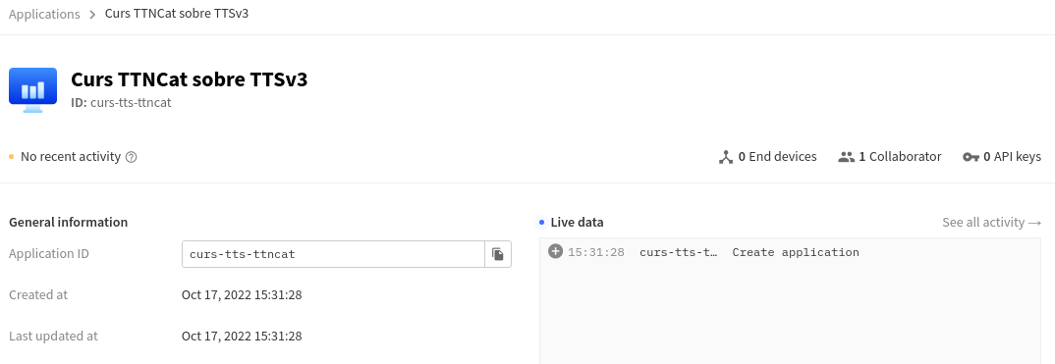The image size is (1055, 364).
Task: Click the End devices fork icon
Action: pyautogui.click(x=725, y=157)
